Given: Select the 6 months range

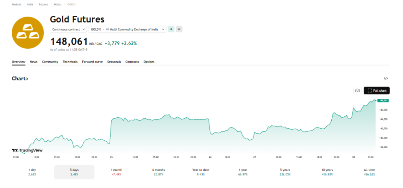Looking at the screenshot, I should point(158,172).
